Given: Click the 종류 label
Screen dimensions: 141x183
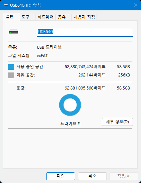Looking at the screenshot, I should [x=12, y=47].
